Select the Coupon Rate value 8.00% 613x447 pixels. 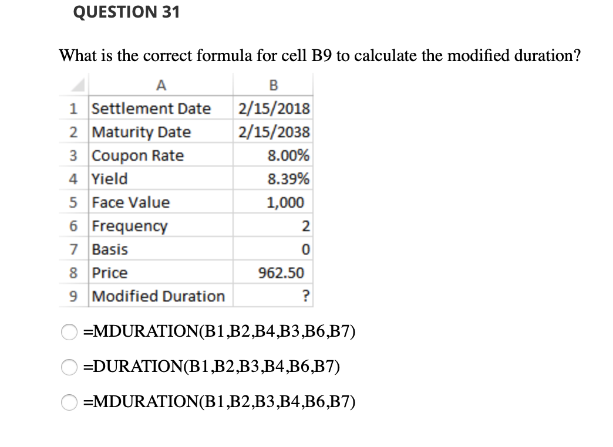(x=273, y=155)
